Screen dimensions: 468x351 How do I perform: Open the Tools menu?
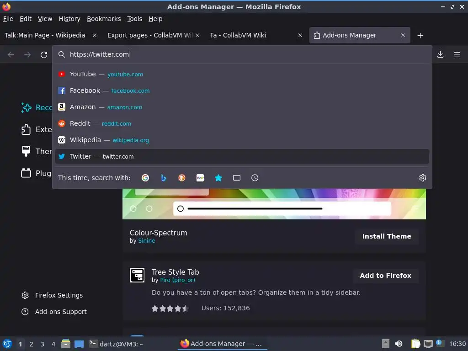(135, 19)
